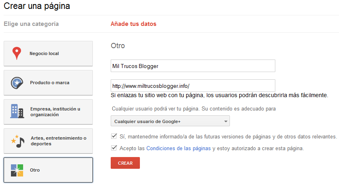This screenshot has height=187, width=339.
Task: Toggle the 'Acepto las Condiciones' checkbox
Action: click(114, 149)
